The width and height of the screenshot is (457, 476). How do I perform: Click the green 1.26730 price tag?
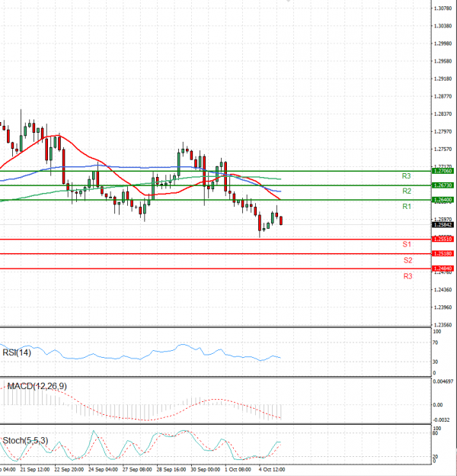443,185
